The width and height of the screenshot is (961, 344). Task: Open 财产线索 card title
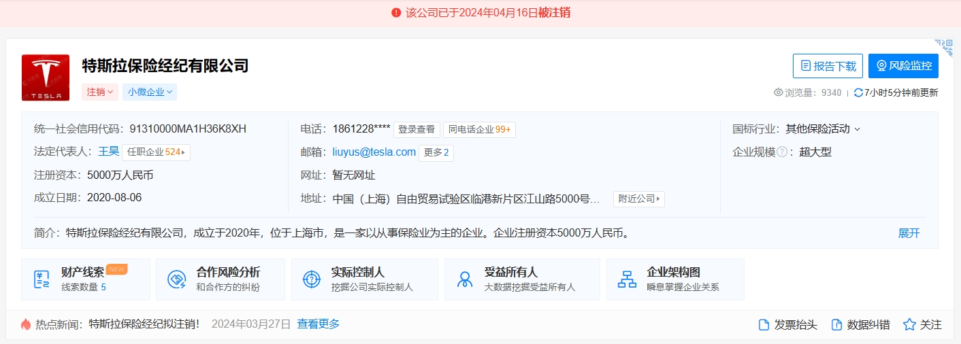[x=82, y=272]
